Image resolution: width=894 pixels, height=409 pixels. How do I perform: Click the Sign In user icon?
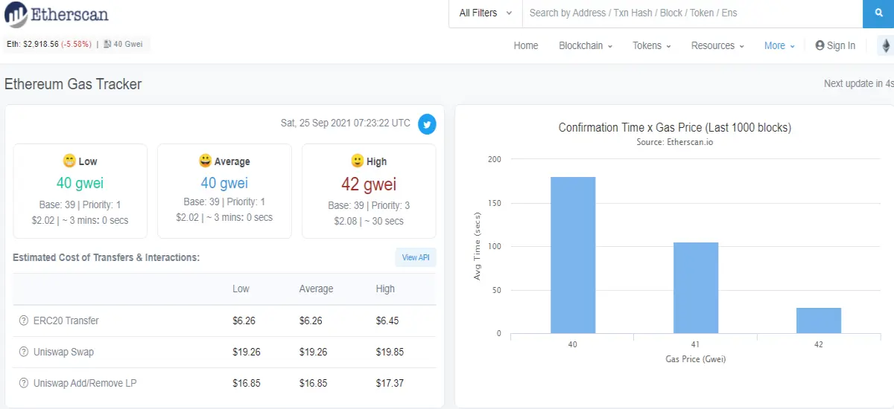(x=820, y=45)
